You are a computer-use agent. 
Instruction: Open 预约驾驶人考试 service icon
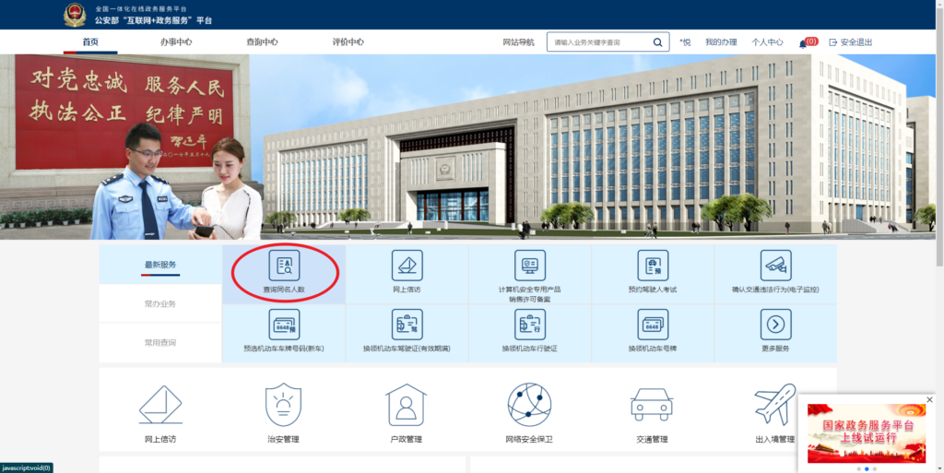coord(653,266)
